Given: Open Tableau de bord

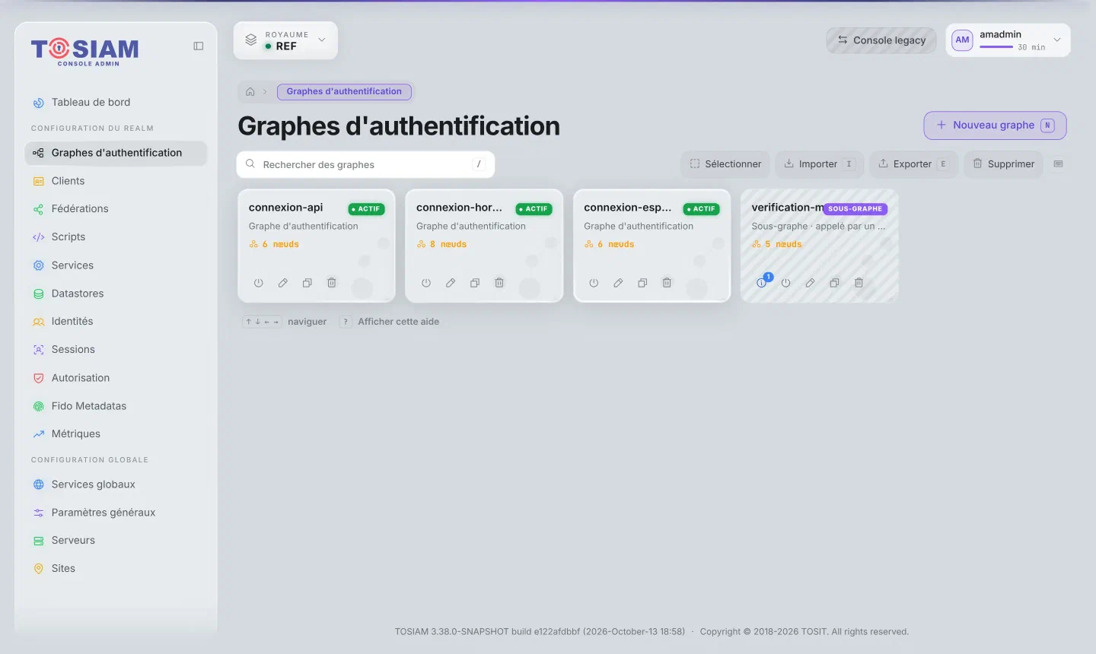Looking at the screenshot, I should point(116,103).
